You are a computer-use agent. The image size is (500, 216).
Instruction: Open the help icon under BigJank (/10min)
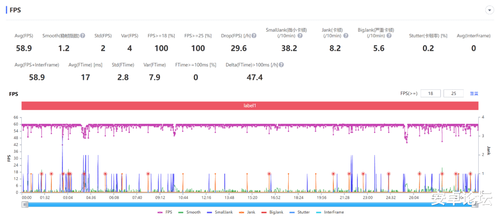point(389,36)
